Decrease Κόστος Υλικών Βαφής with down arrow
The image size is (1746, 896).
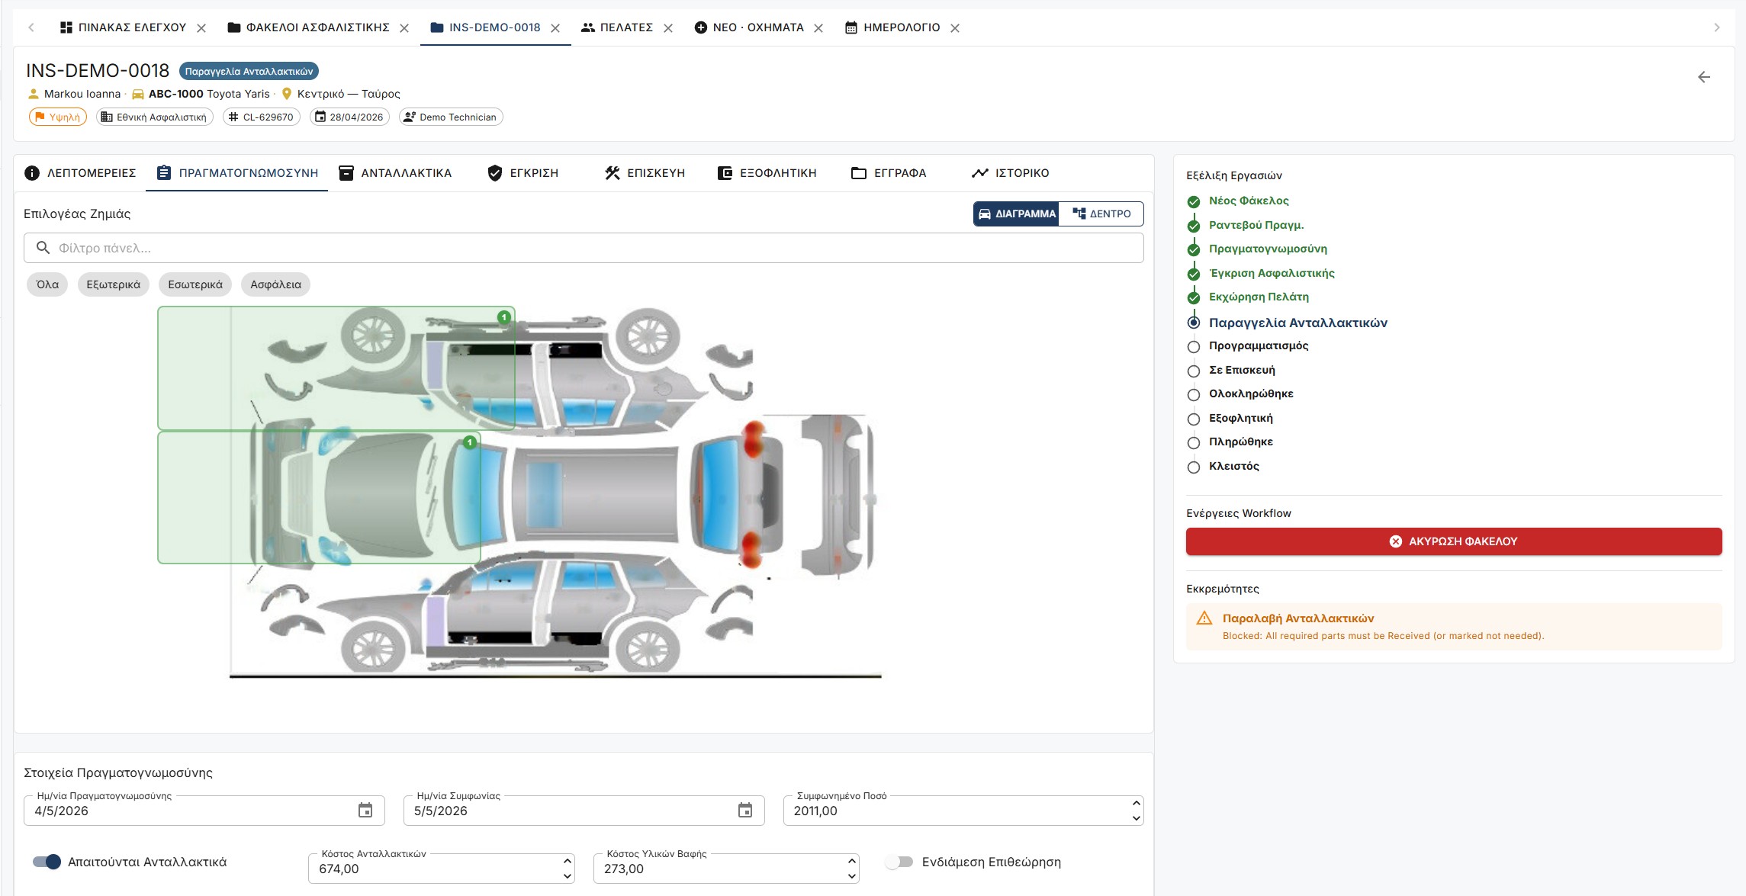click(851, 876)
